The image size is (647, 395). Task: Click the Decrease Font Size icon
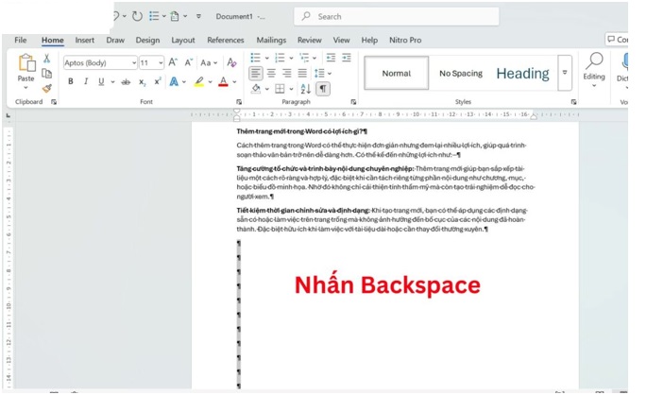coord(189,62)
